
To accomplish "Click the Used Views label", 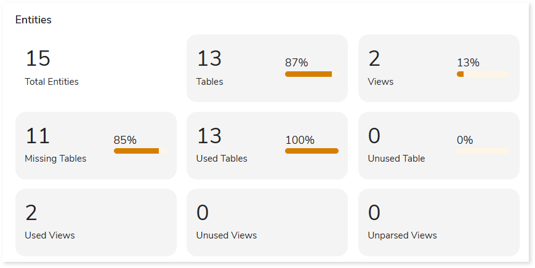I will click(50, 235).
